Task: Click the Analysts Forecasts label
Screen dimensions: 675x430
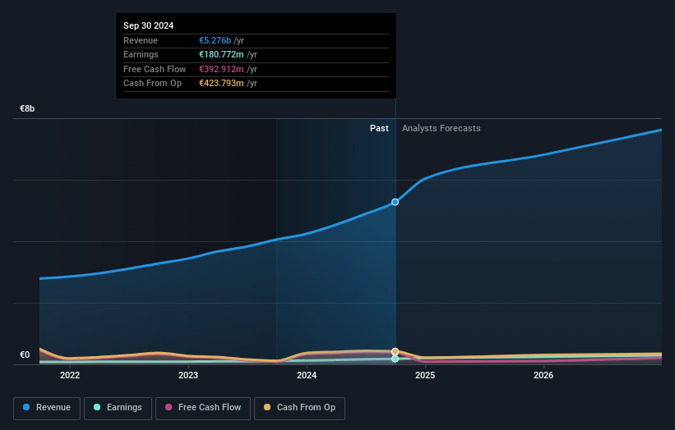Action: point(442,128)
